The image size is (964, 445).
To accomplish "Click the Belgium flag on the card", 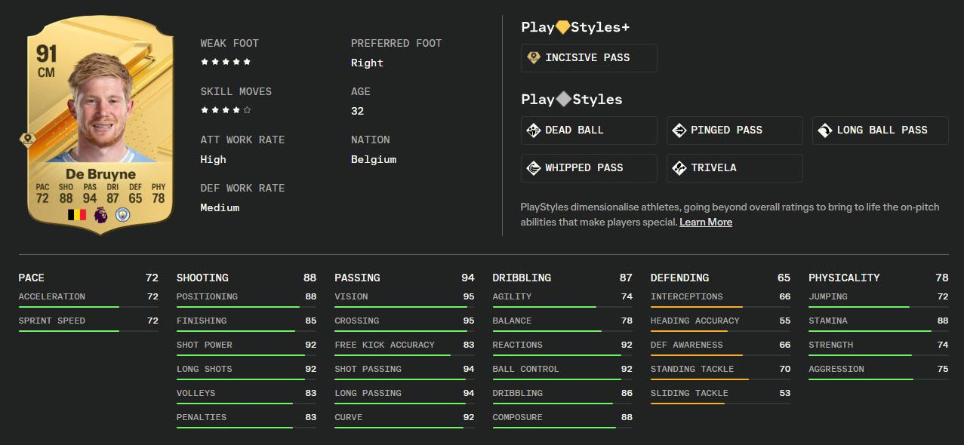I will pyautogui.click(x=75, y=216).
